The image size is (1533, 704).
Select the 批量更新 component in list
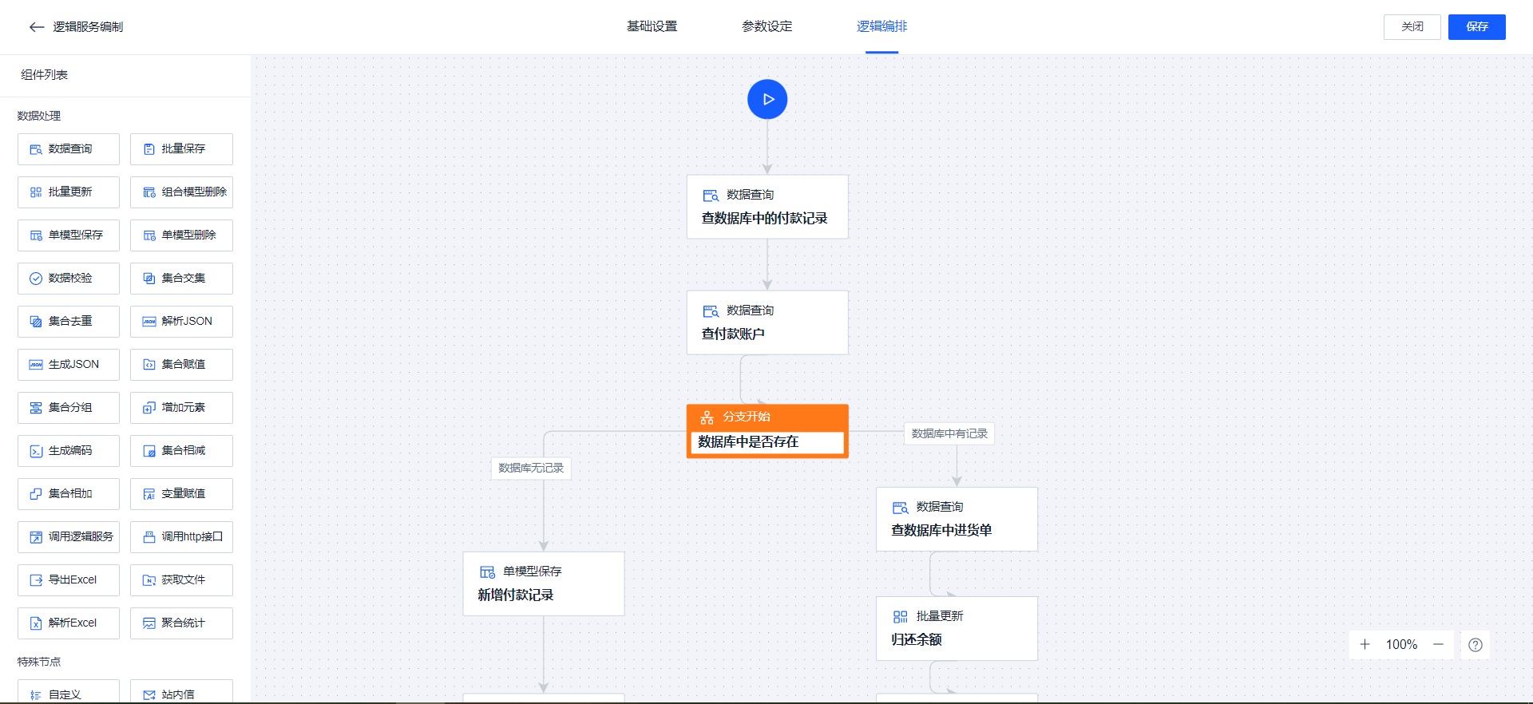click(69, 192)
